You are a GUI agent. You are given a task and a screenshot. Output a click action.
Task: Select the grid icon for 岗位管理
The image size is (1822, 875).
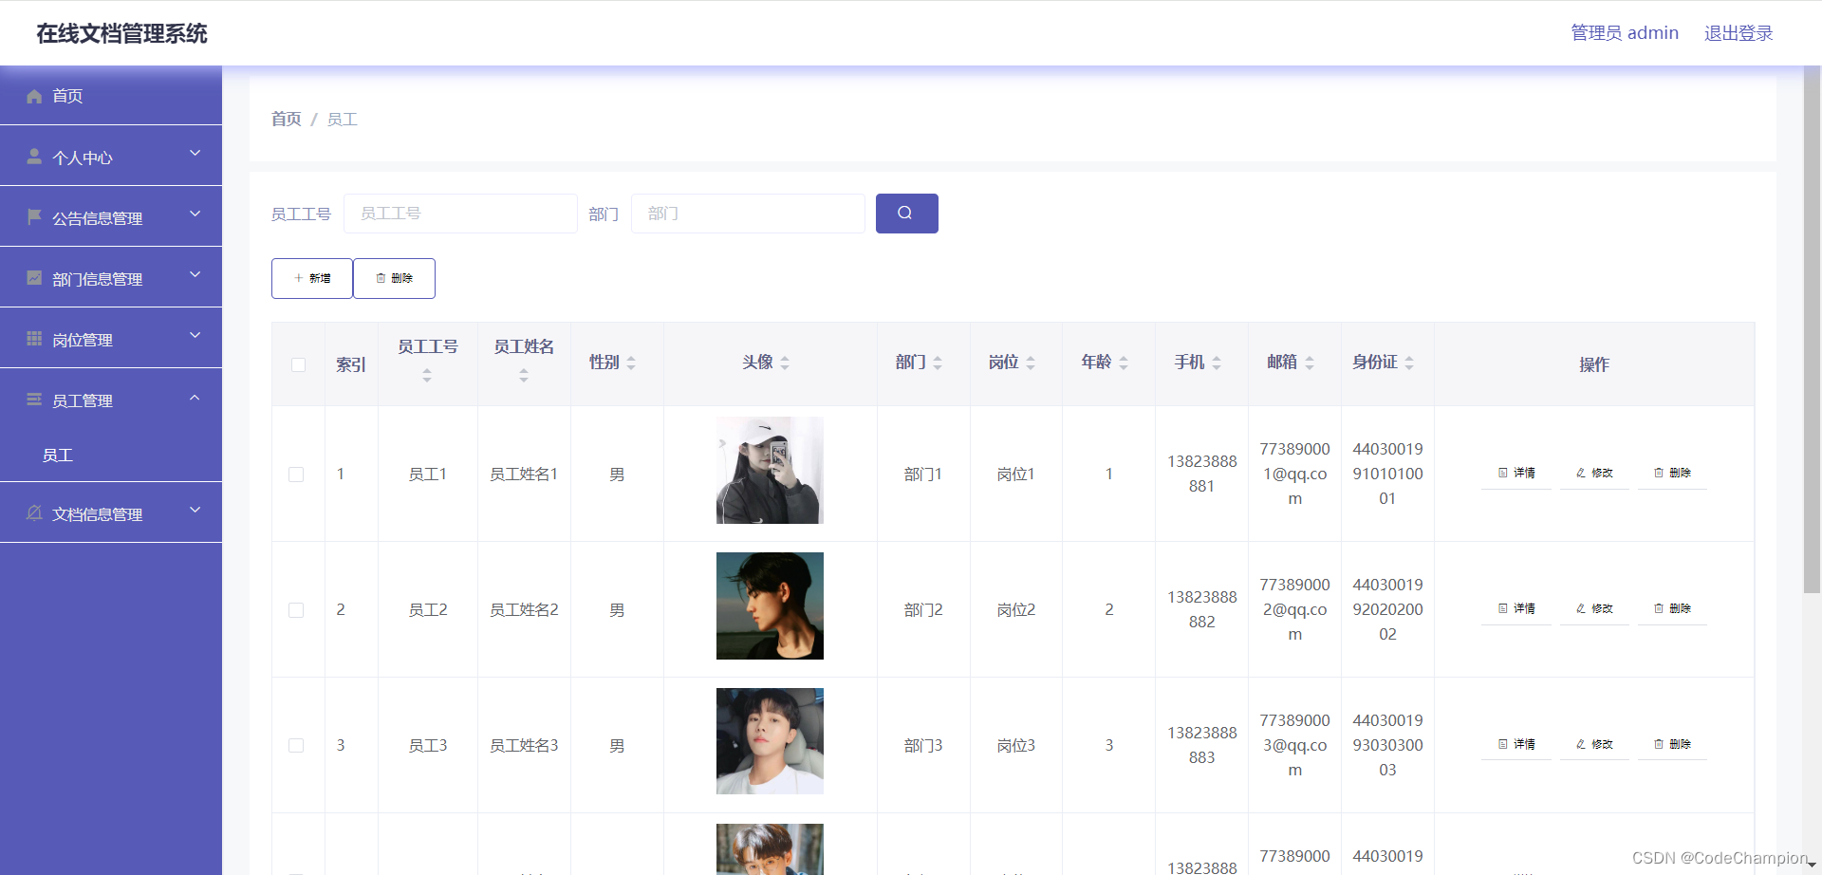click(x=34, y=338)
